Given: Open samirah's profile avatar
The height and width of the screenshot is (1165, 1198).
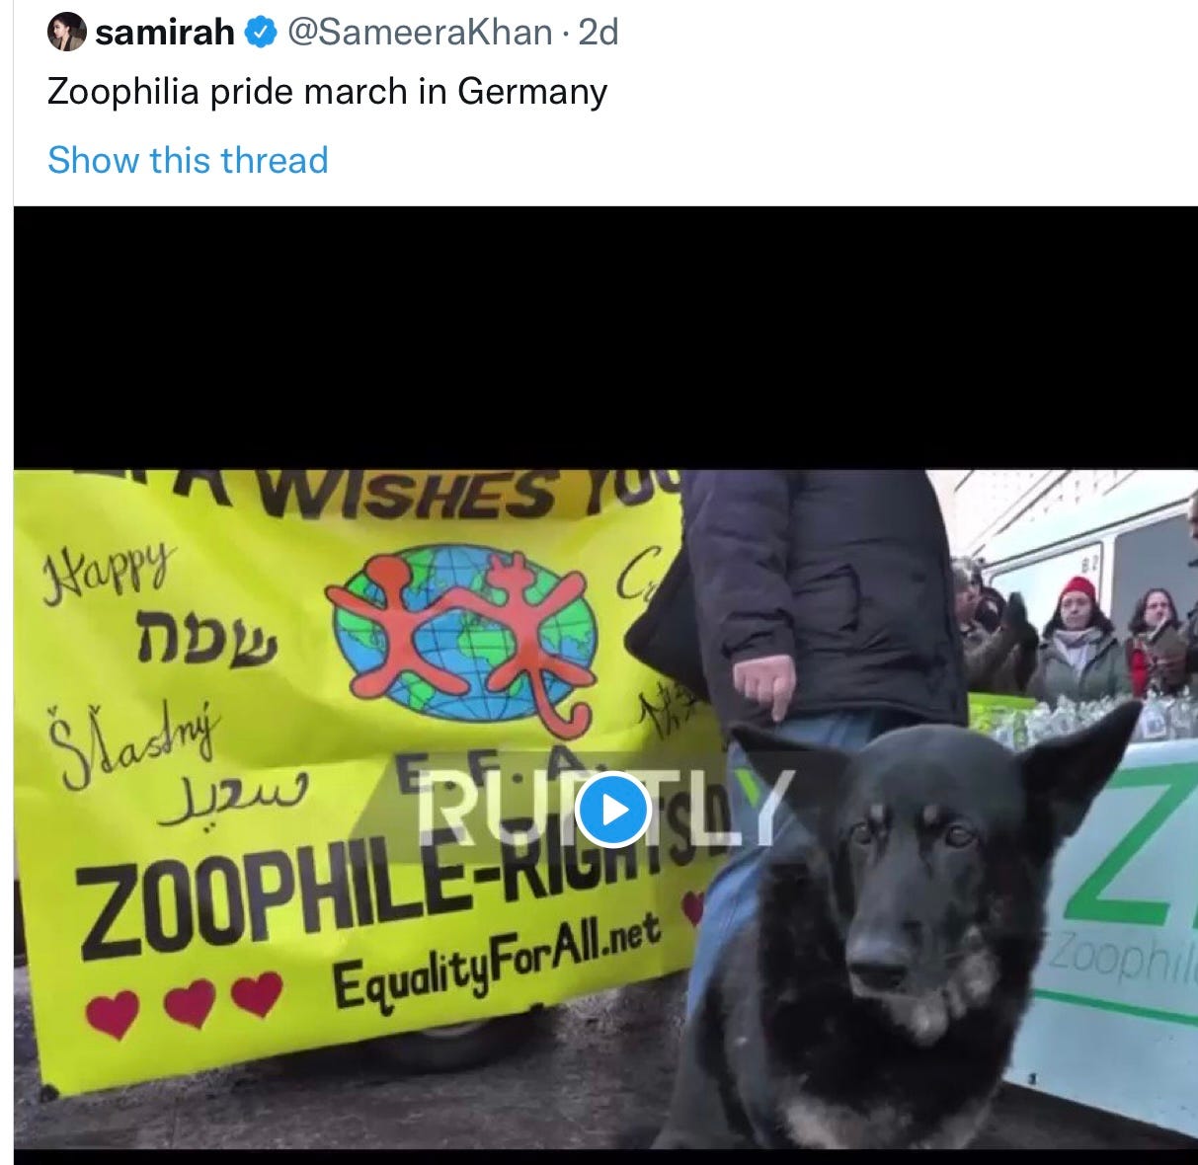Looking at the screenshot, I should pyautogui.click(x=67, y=34).
